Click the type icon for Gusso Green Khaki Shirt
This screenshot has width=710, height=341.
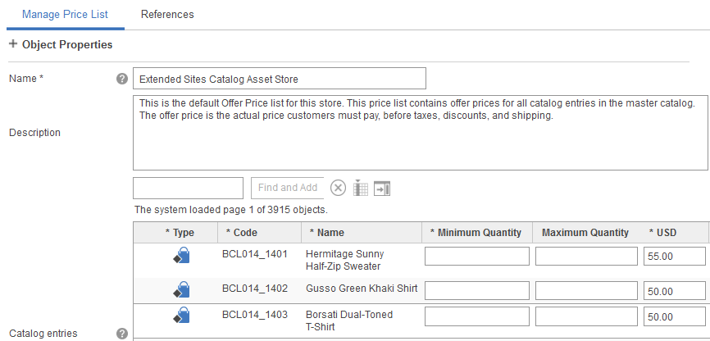[x=181, y=289]
